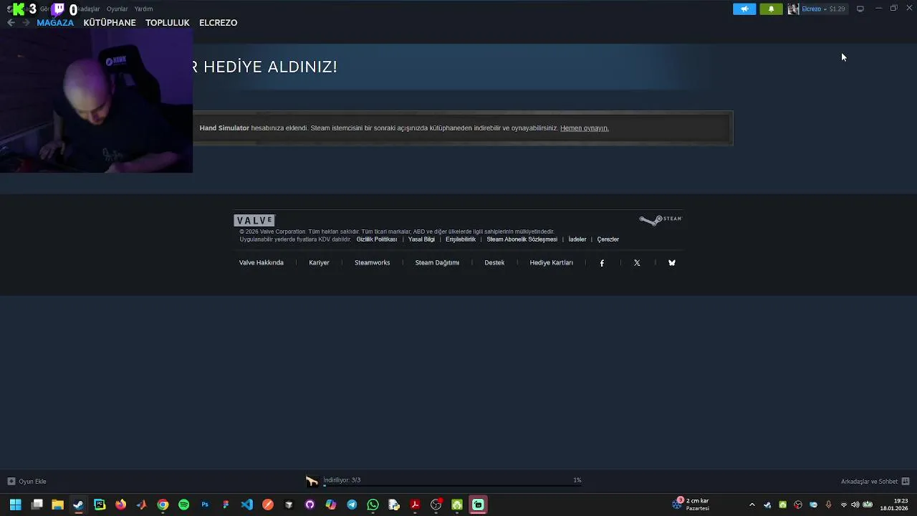This screenshot has height=516, width=917.
Task: Open İadeler link
Action: coord(577,239)
